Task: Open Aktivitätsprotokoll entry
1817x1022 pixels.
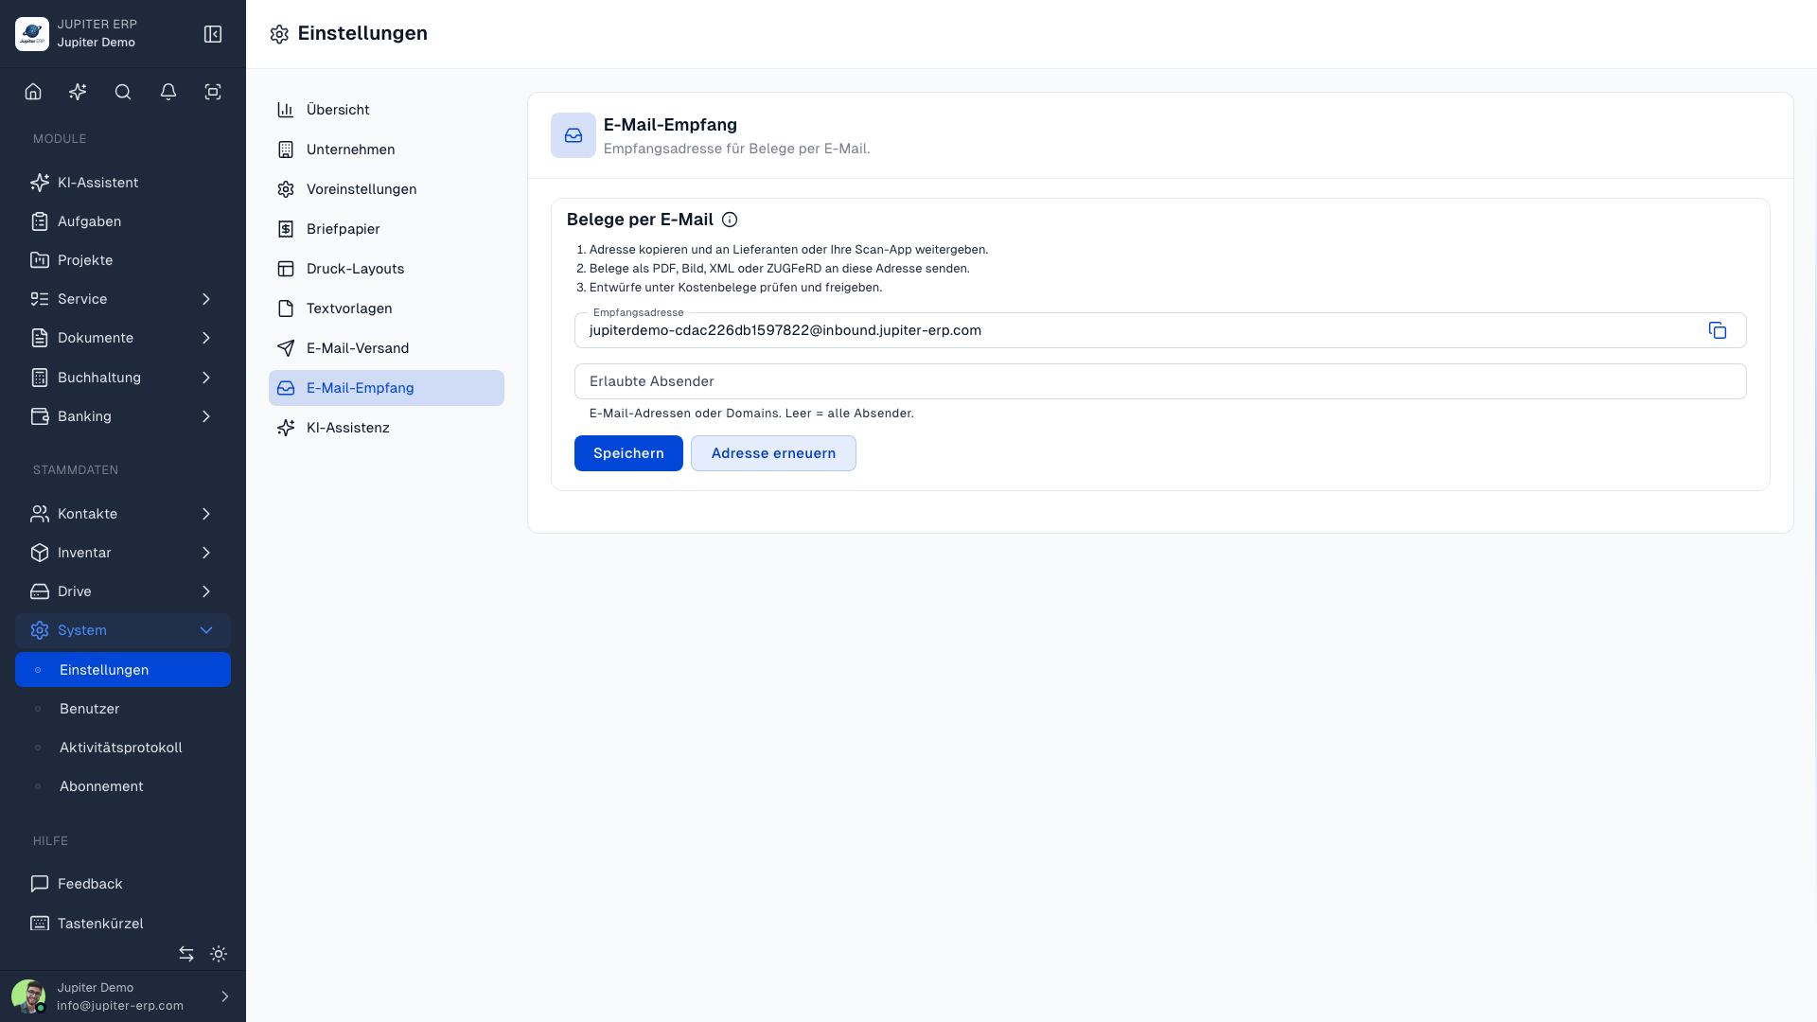Action: click(x=123, y=748)
